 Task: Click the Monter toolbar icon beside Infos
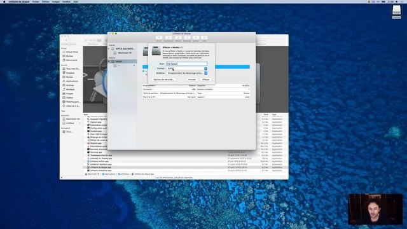[196, 38]
